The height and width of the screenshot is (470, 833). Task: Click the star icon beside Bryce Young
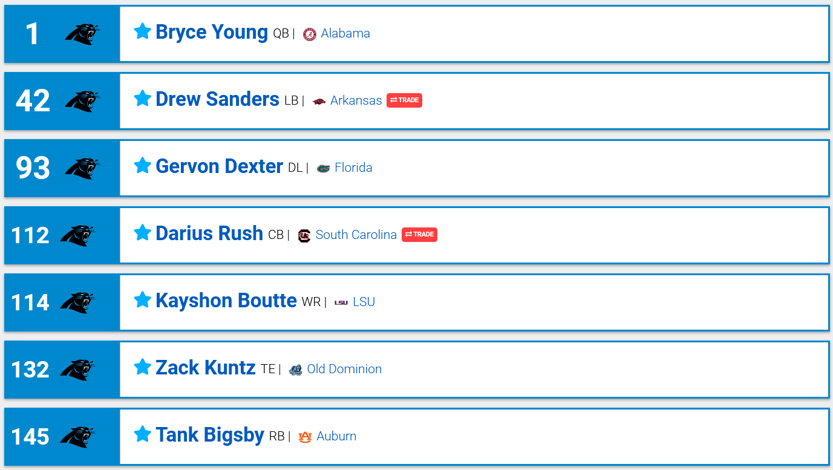(142, 31)
